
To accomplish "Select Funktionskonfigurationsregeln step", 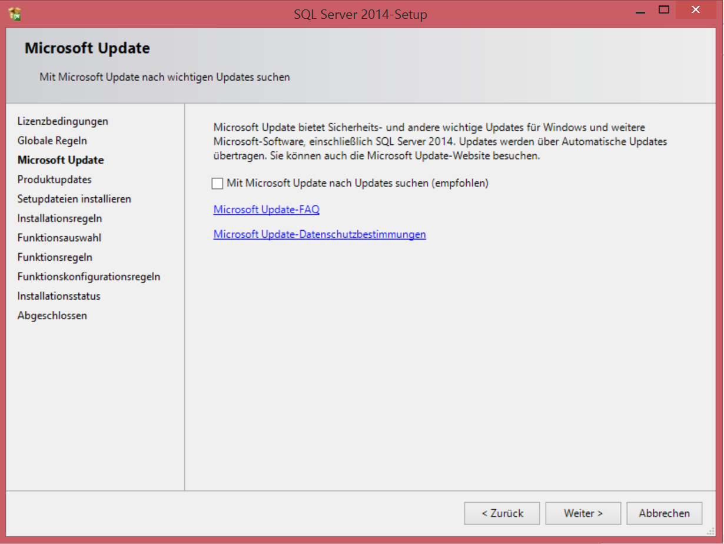I will 89,277.
